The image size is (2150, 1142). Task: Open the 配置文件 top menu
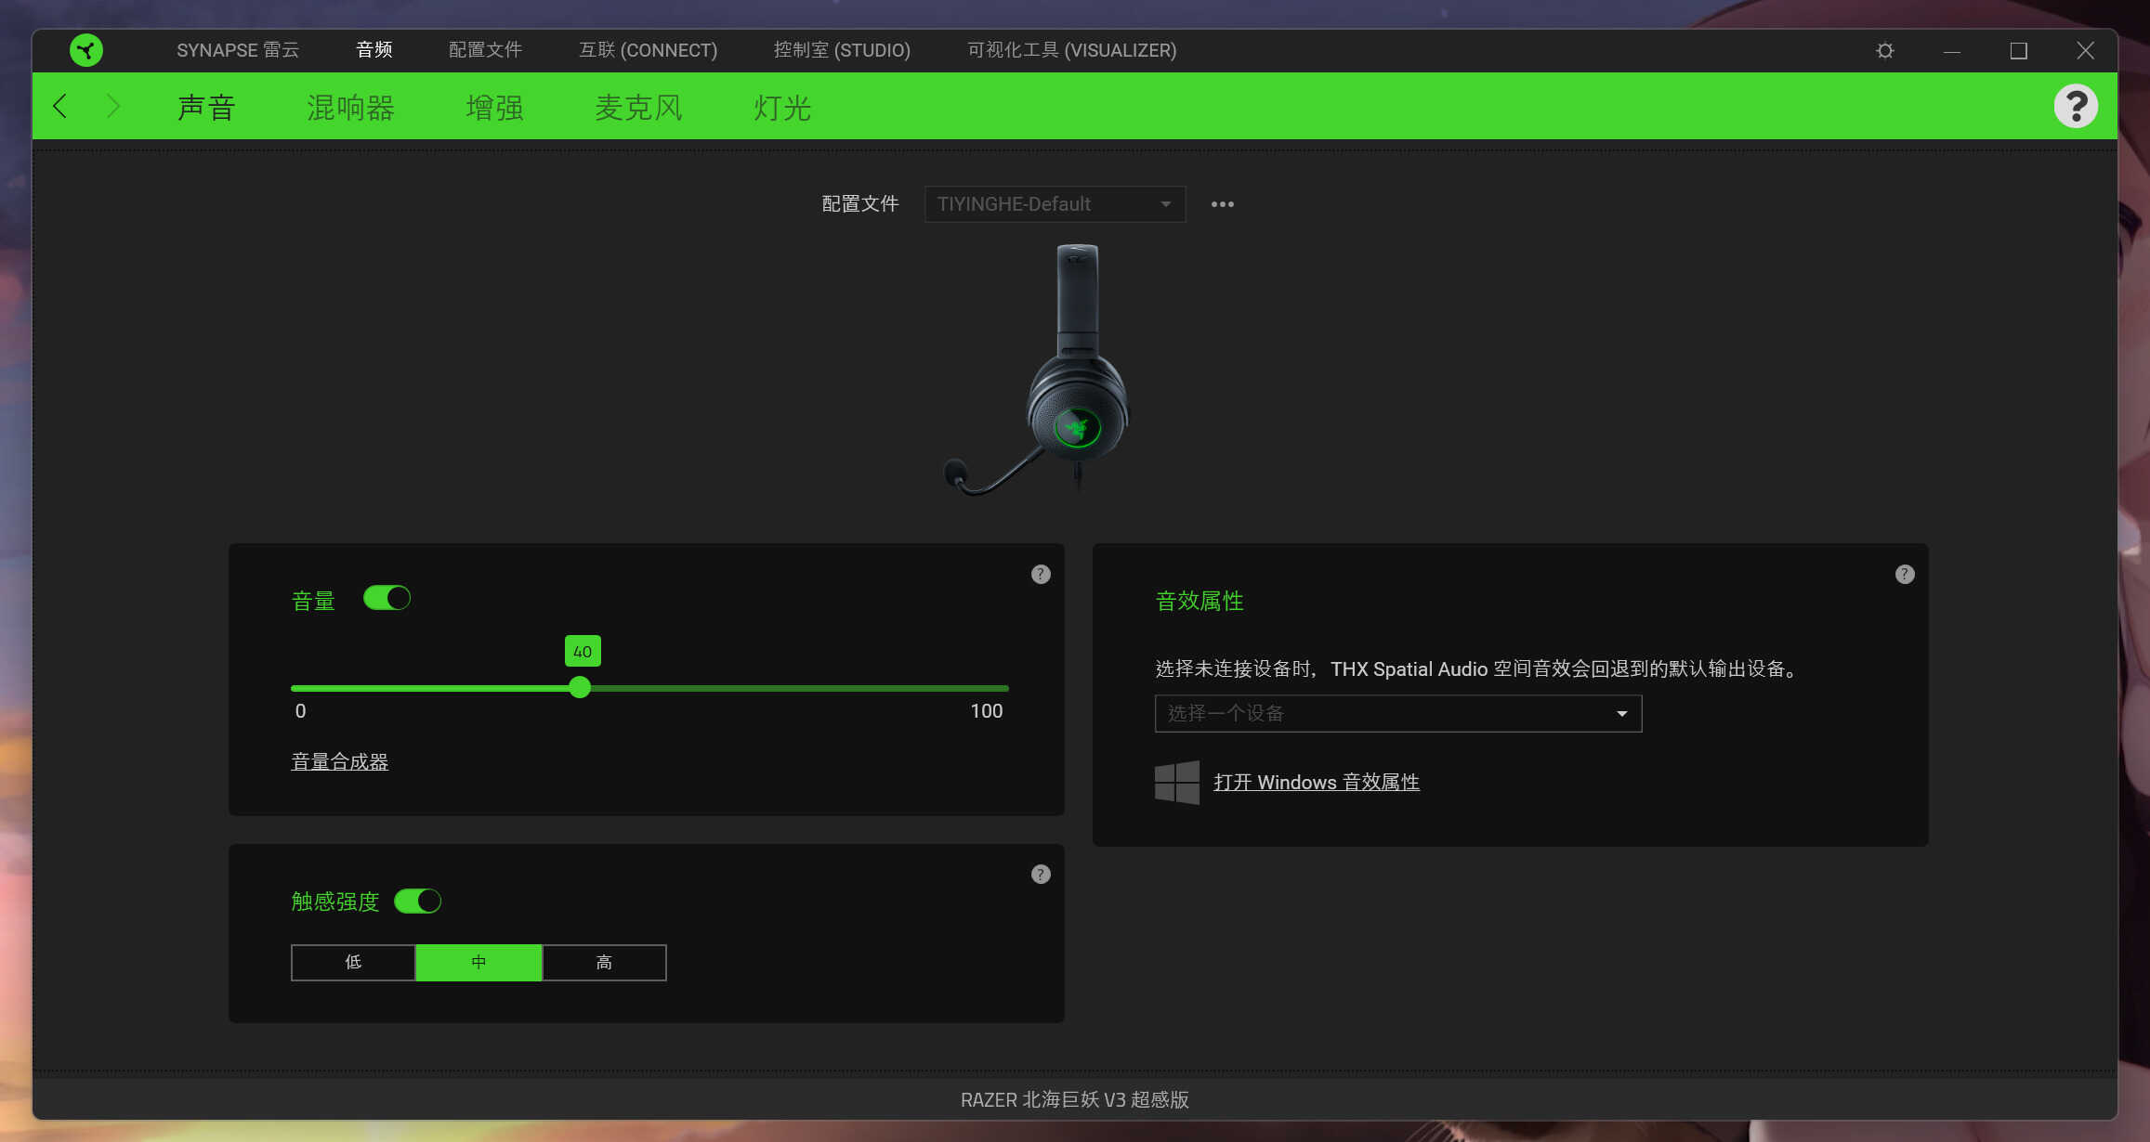click(485, 50)
